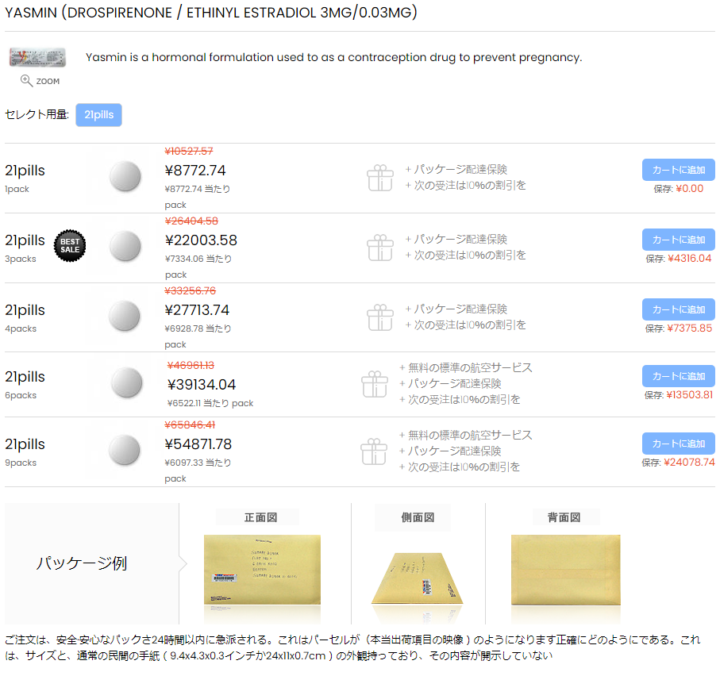Screen dimensions: 720x676
Task: Click the YASMIN product title heading
Action: 211,13
